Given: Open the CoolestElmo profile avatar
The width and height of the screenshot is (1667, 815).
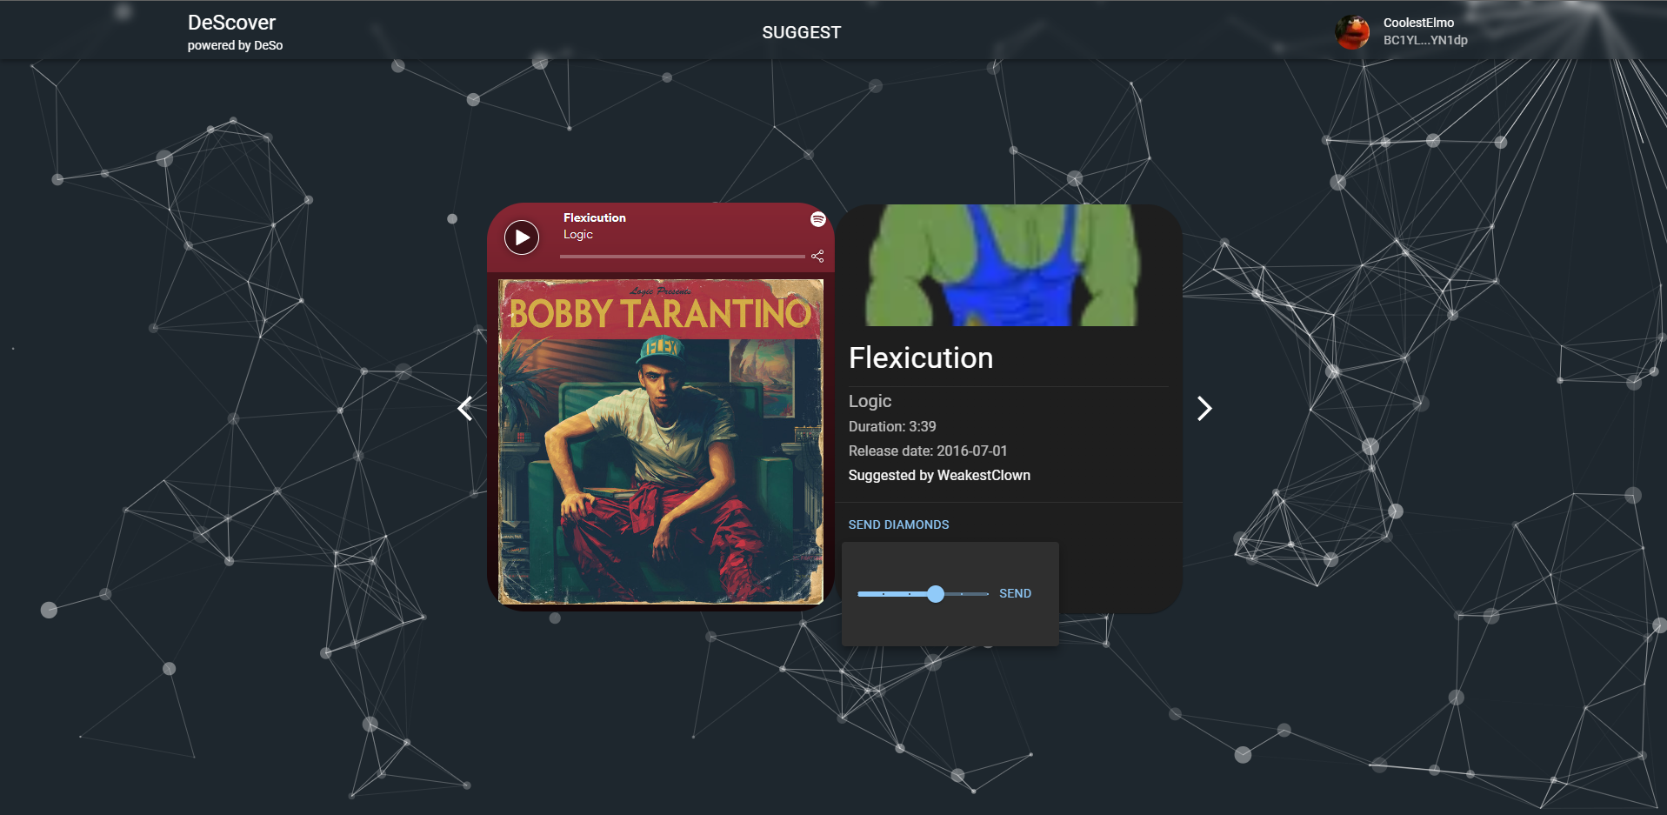Looking at the screenshot, I should [1352, 32].
